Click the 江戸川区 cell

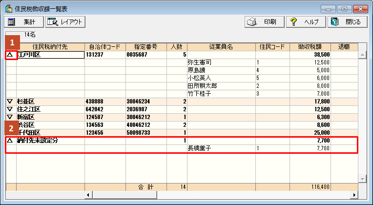click(50, 55)
